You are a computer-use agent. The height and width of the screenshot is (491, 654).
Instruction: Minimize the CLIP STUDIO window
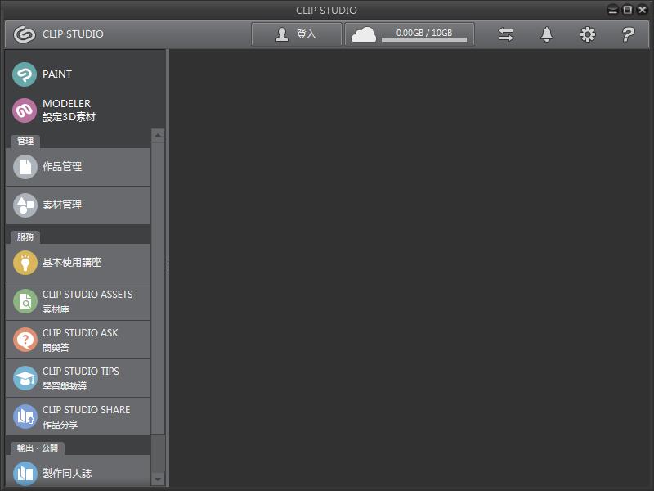point(612,10)
